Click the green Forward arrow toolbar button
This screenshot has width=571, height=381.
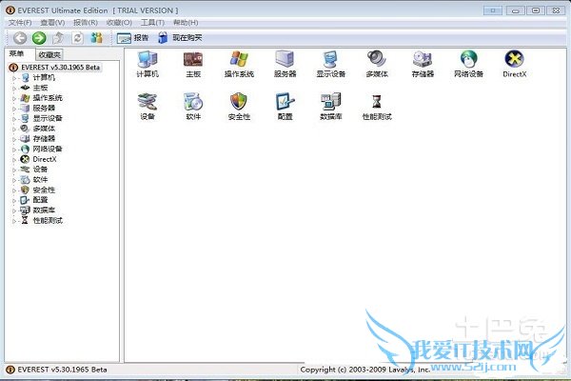pos(39,38)
